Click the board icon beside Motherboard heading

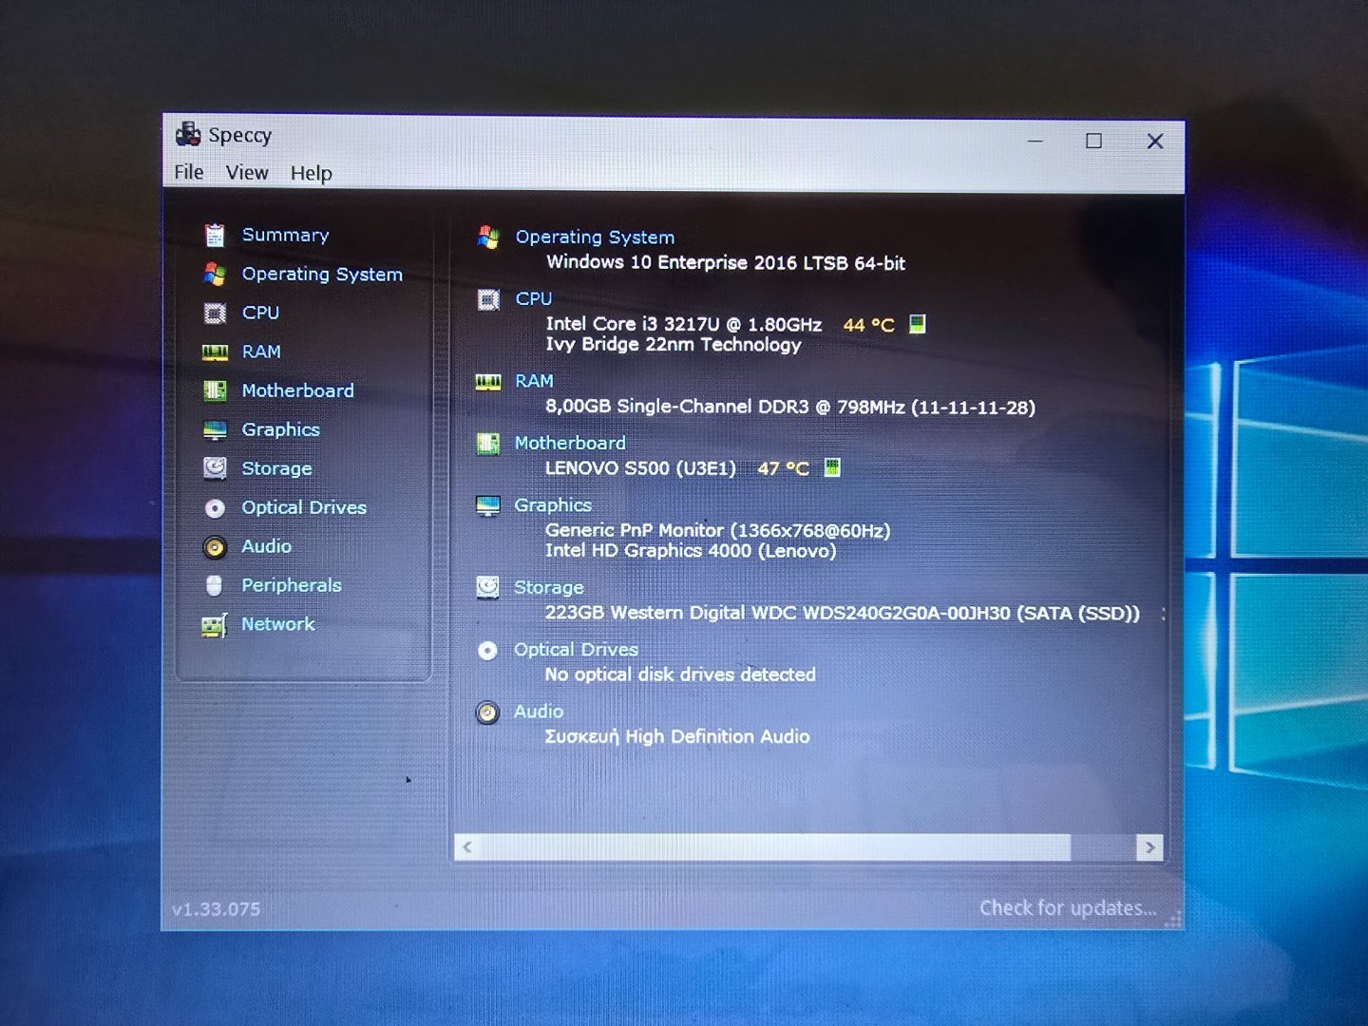[x=487, y=444]
